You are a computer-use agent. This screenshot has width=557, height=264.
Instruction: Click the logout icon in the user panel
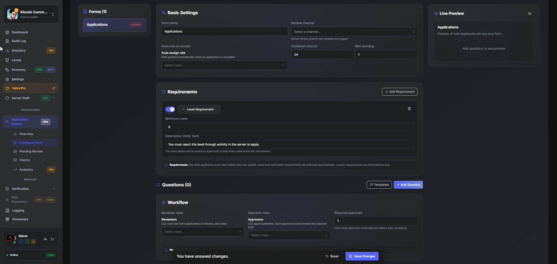53,239
